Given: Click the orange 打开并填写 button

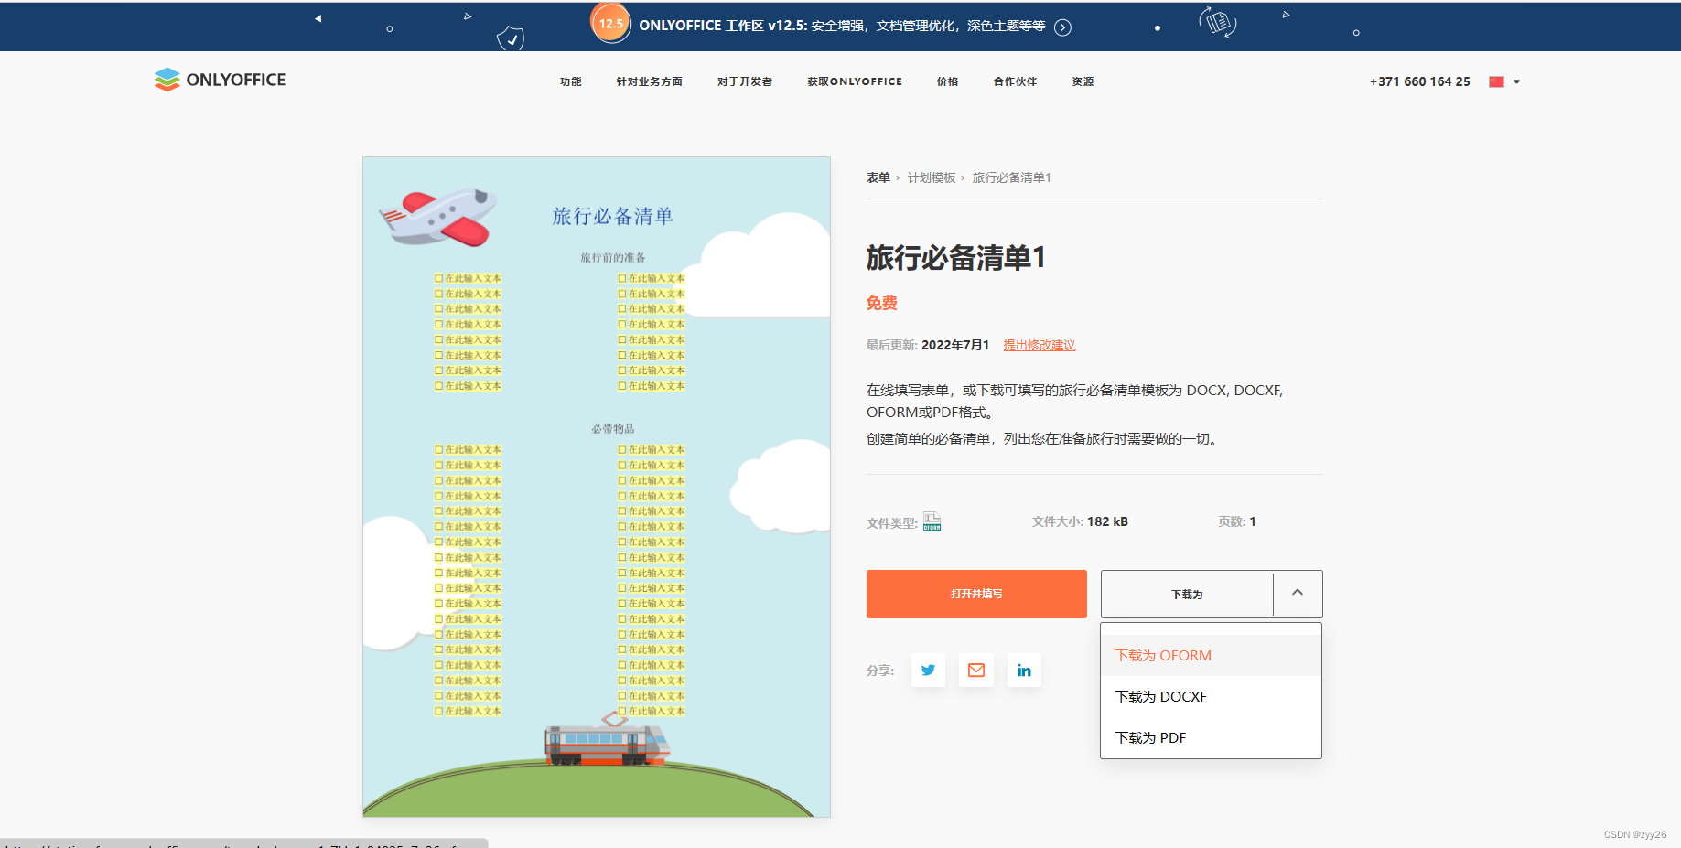Looking at the screenshot, I should click(x=976, y=594).
